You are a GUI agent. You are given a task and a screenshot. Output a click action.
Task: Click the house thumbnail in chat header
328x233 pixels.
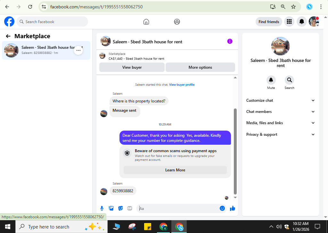click(x=106, y=41)
